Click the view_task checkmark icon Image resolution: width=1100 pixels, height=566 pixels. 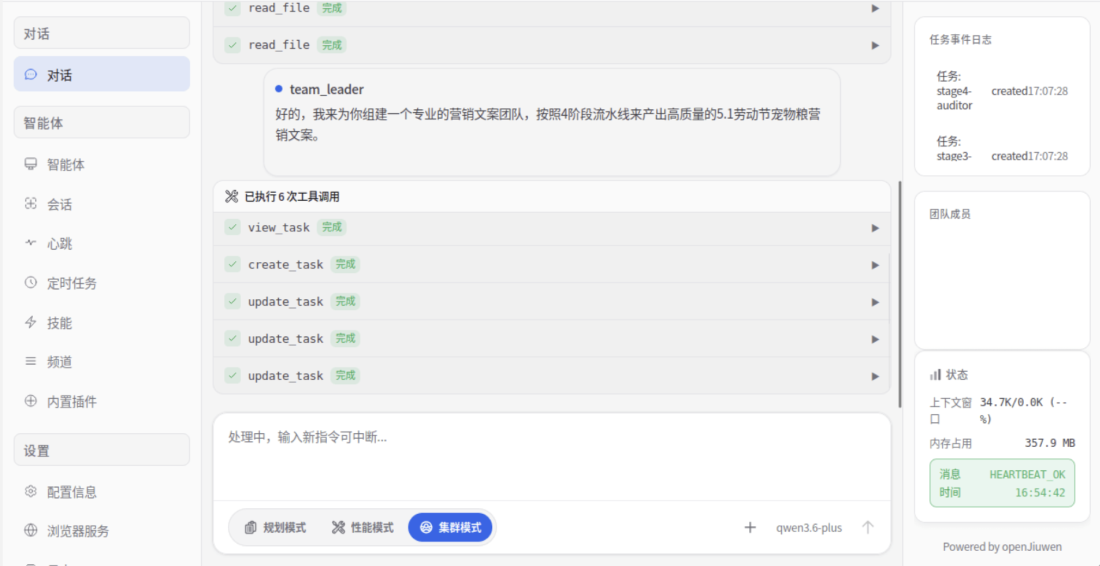tap(233, 227)
